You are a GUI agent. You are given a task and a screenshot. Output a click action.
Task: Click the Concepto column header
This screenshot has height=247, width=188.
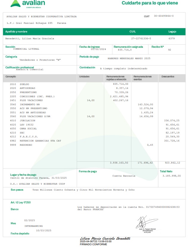point(11,77)
